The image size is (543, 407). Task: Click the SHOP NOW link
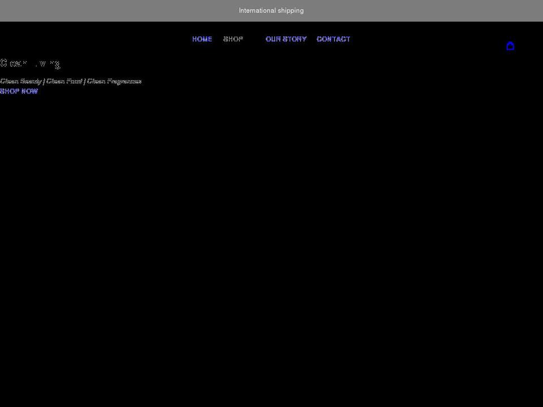point(19,92)
